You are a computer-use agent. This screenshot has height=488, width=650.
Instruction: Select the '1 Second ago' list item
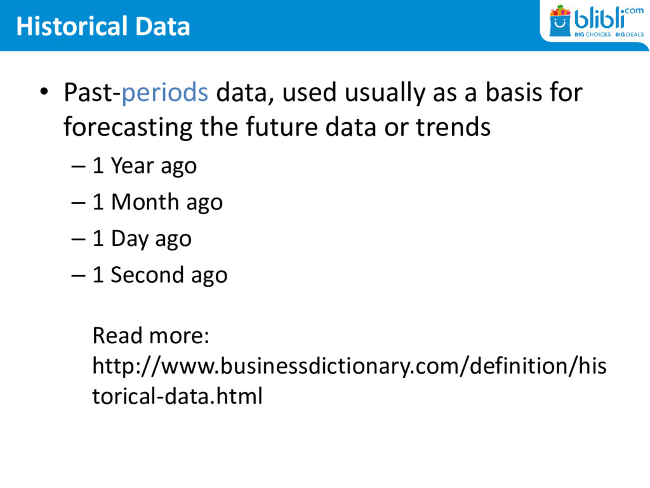click(x=159, y=274)
